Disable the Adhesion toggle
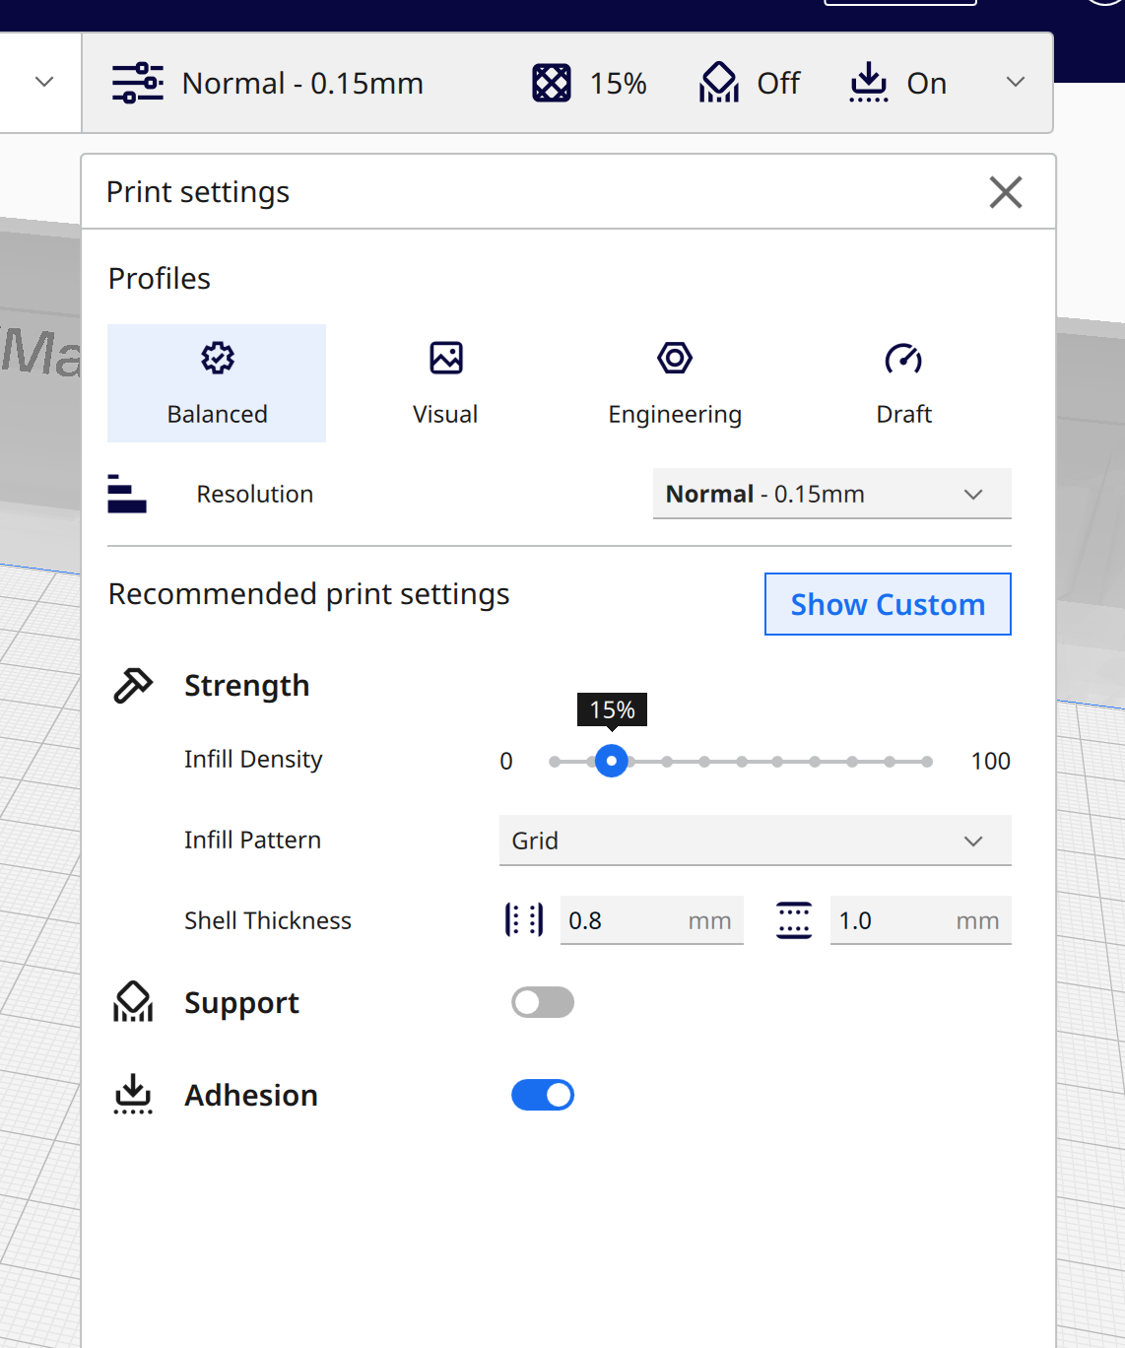Viewport: 1125px width, 1348px height. coord(543,1095)
